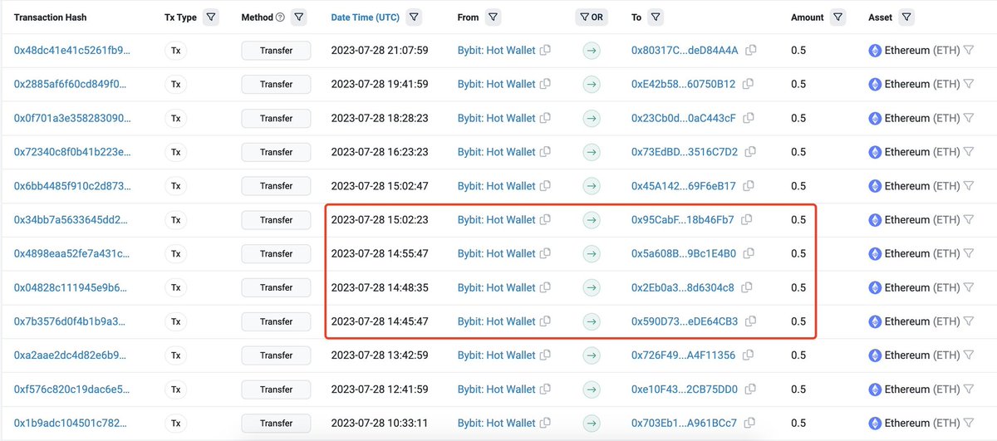Open the Asset column filter
Screen dimensions: 997x441
pyautogui.click(x=906, y=17)
